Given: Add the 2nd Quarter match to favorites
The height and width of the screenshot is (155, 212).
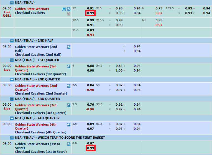Looking at the screenshot, I should (x=68, y=86).
